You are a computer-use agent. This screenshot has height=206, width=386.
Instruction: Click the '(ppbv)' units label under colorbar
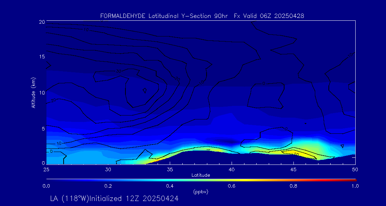201,192
